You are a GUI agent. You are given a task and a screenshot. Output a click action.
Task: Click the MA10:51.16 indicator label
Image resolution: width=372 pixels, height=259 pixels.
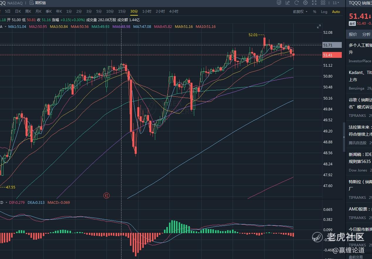[206, 27]
